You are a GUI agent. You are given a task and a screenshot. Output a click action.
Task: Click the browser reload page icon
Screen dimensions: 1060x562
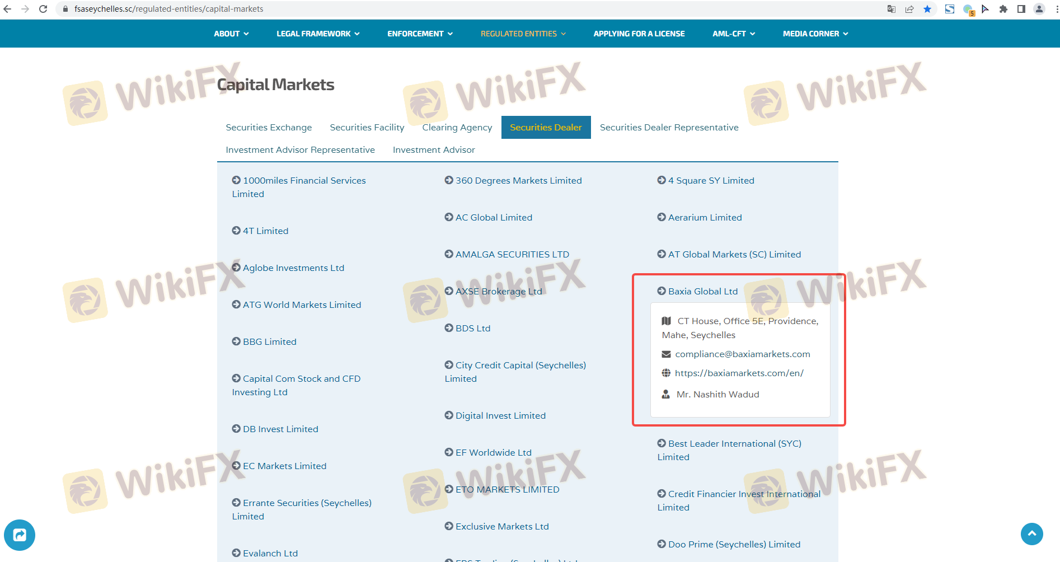(43, 9)
